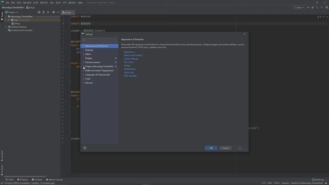Open the Event Log
Viewport: 329px width, 185px height.
pyautogui.click(x=318, y=180)
